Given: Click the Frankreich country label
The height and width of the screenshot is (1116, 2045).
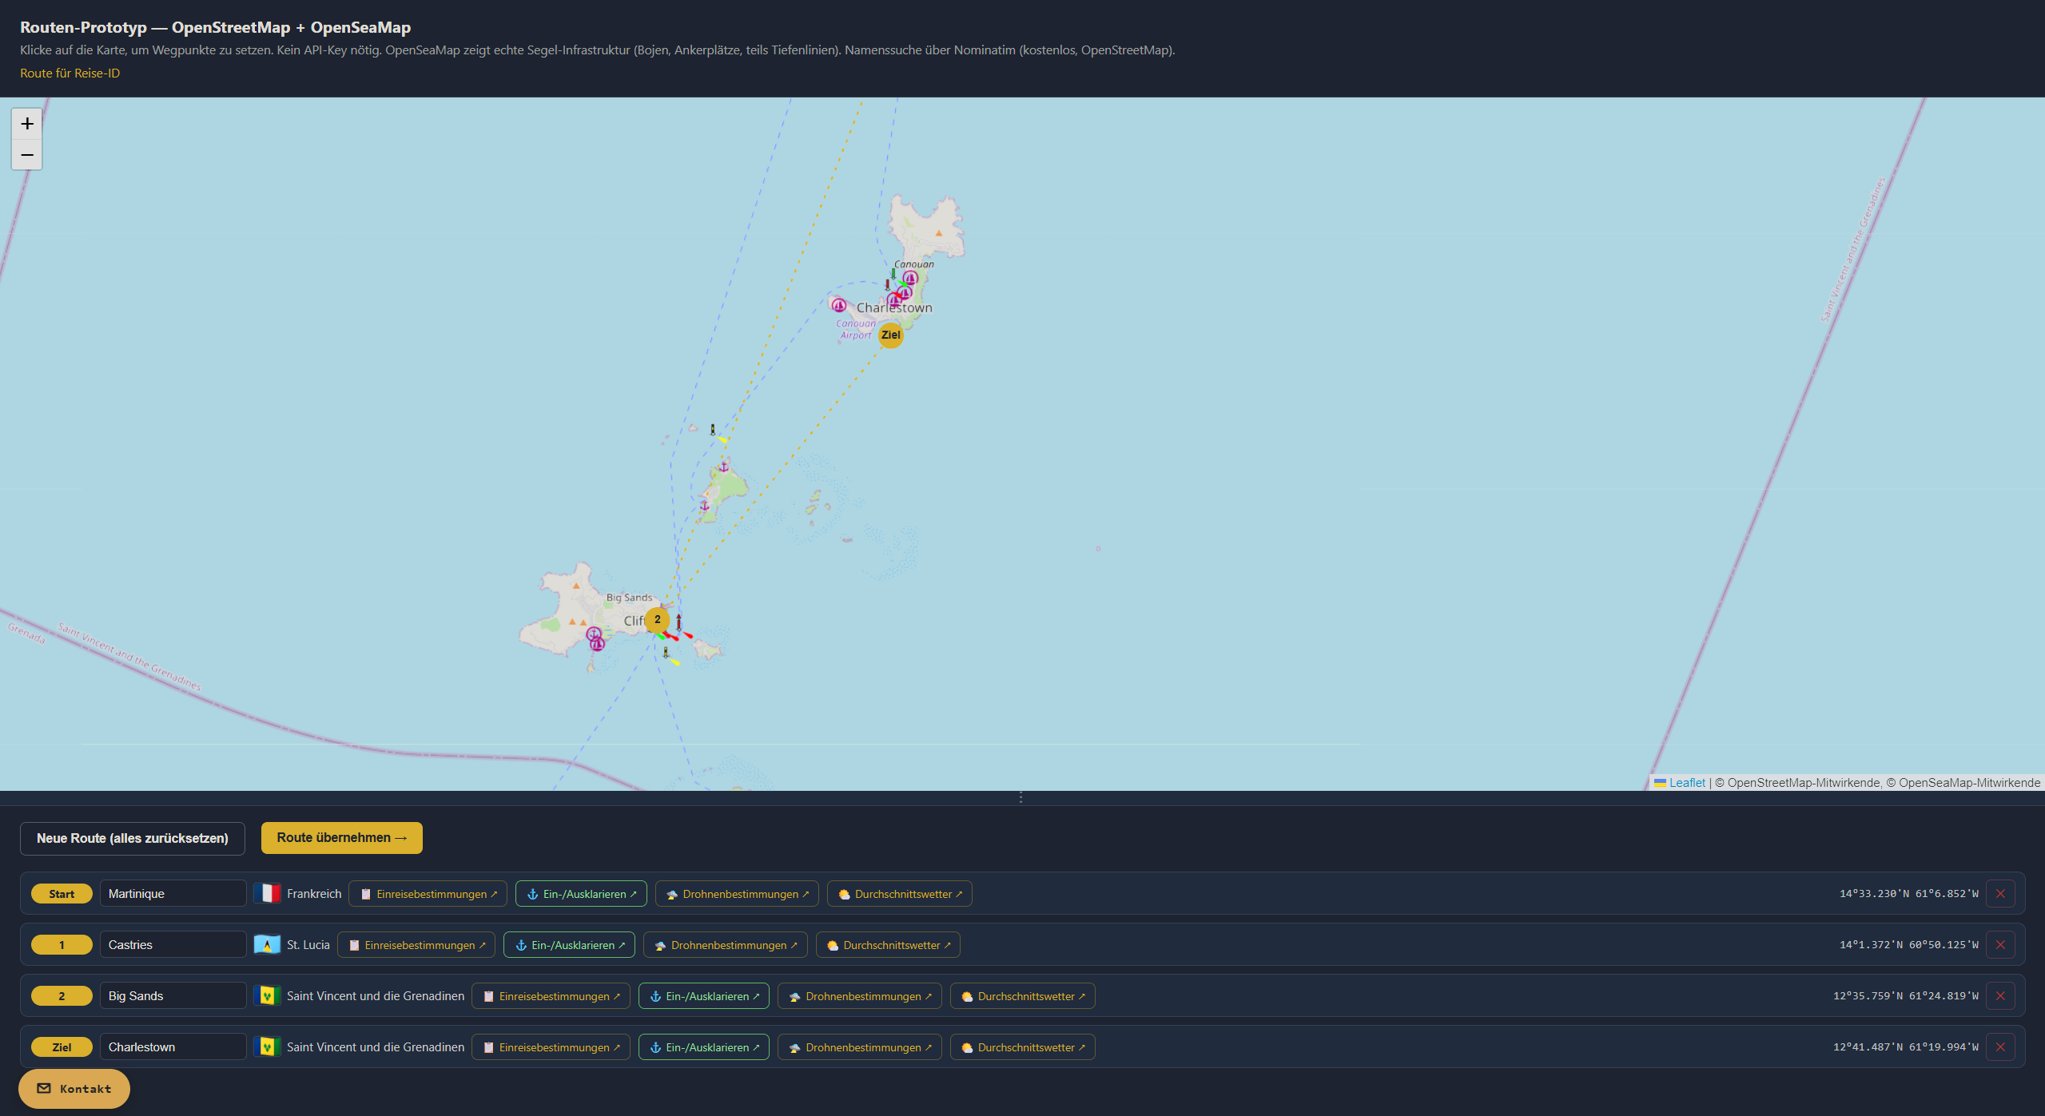Looking at the screenshot, I should click(314, 893).
